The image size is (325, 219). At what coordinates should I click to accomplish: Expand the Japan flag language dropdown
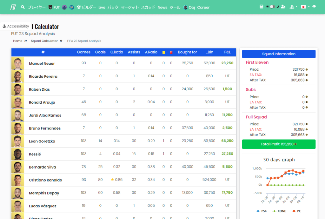click(x=305, y=7)
